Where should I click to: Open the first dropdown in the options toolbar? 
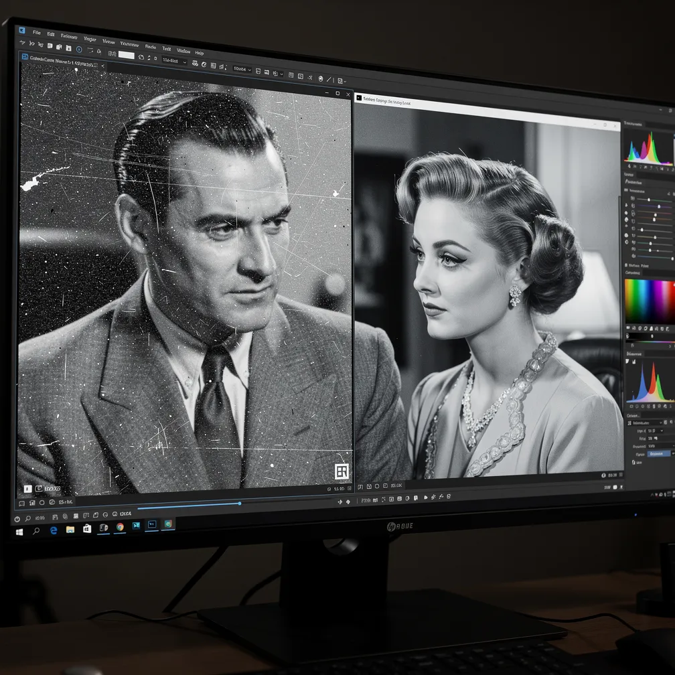[174, 61]
